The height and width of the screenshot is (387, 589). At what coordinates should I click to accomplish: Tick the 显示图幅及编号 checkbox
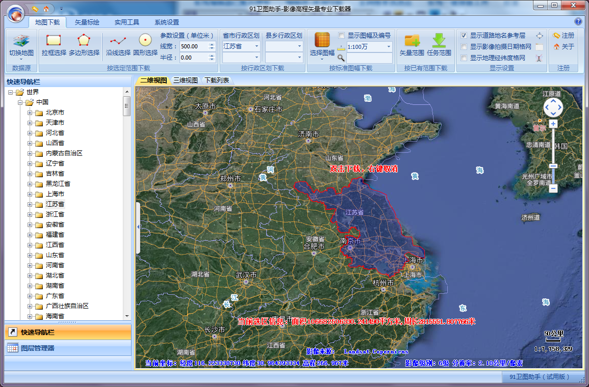coord(341,36)
